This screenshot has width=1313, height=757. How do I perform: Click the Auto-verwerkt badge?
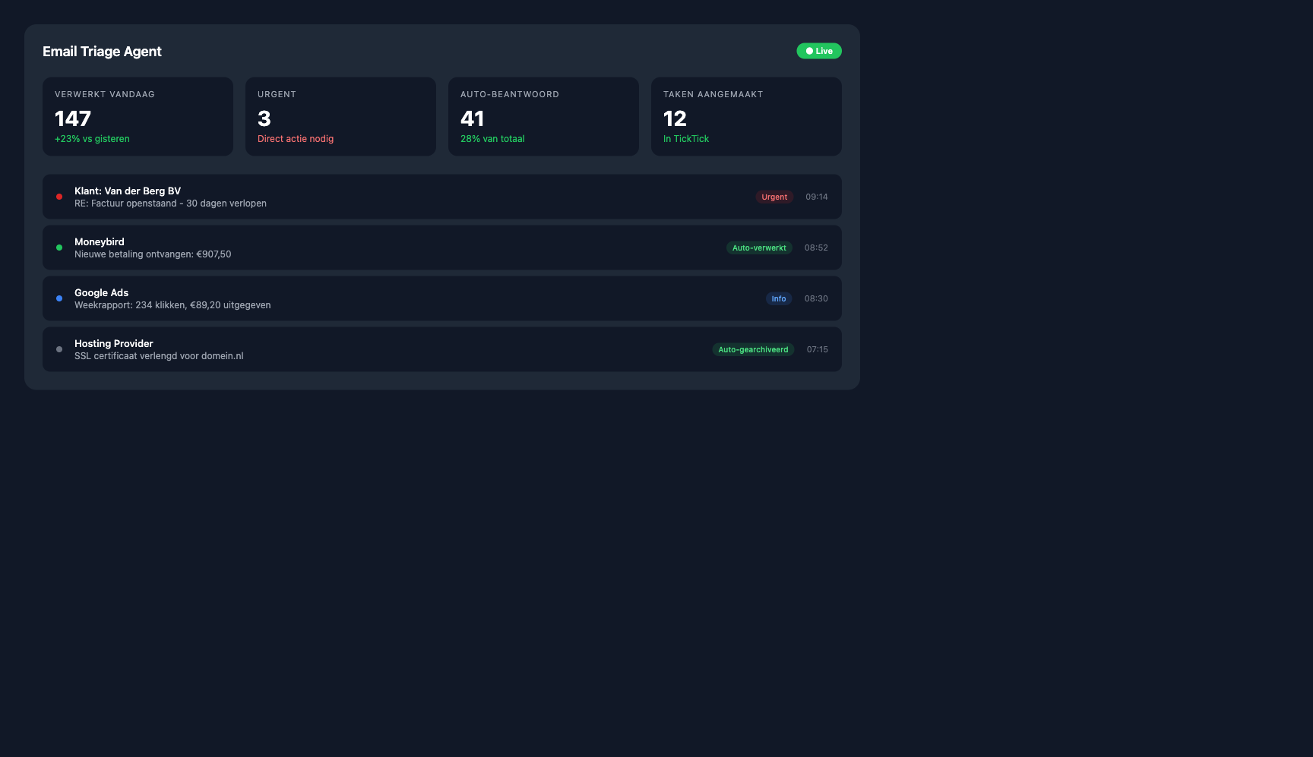pyautogui.click(x=759, y=248)
